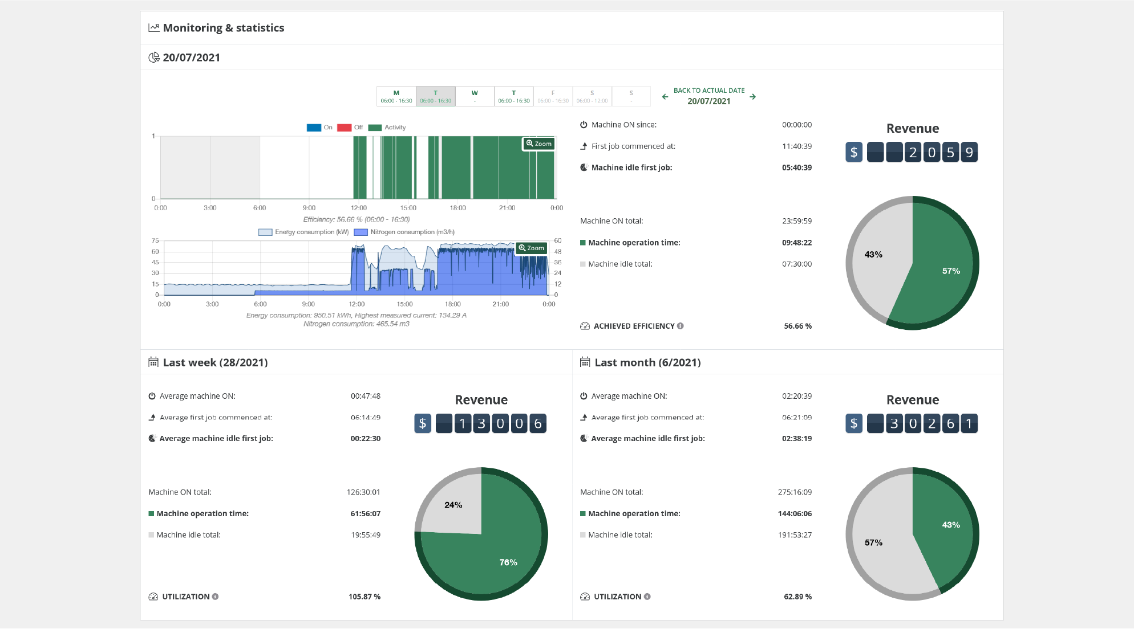Screen dimensions: 1134x629
Task: Toggle the On series in legend
Action: [x=319, y=128]
